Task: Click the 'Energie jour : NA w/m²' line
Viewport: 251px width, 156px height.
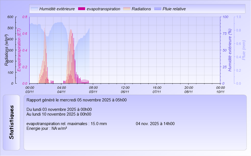Action: (47, 128)
